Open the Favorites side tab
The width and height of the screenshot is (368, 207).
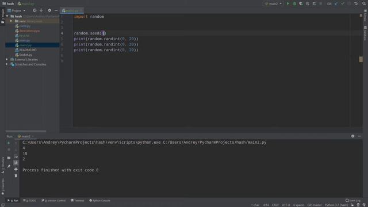click(2, 186)
